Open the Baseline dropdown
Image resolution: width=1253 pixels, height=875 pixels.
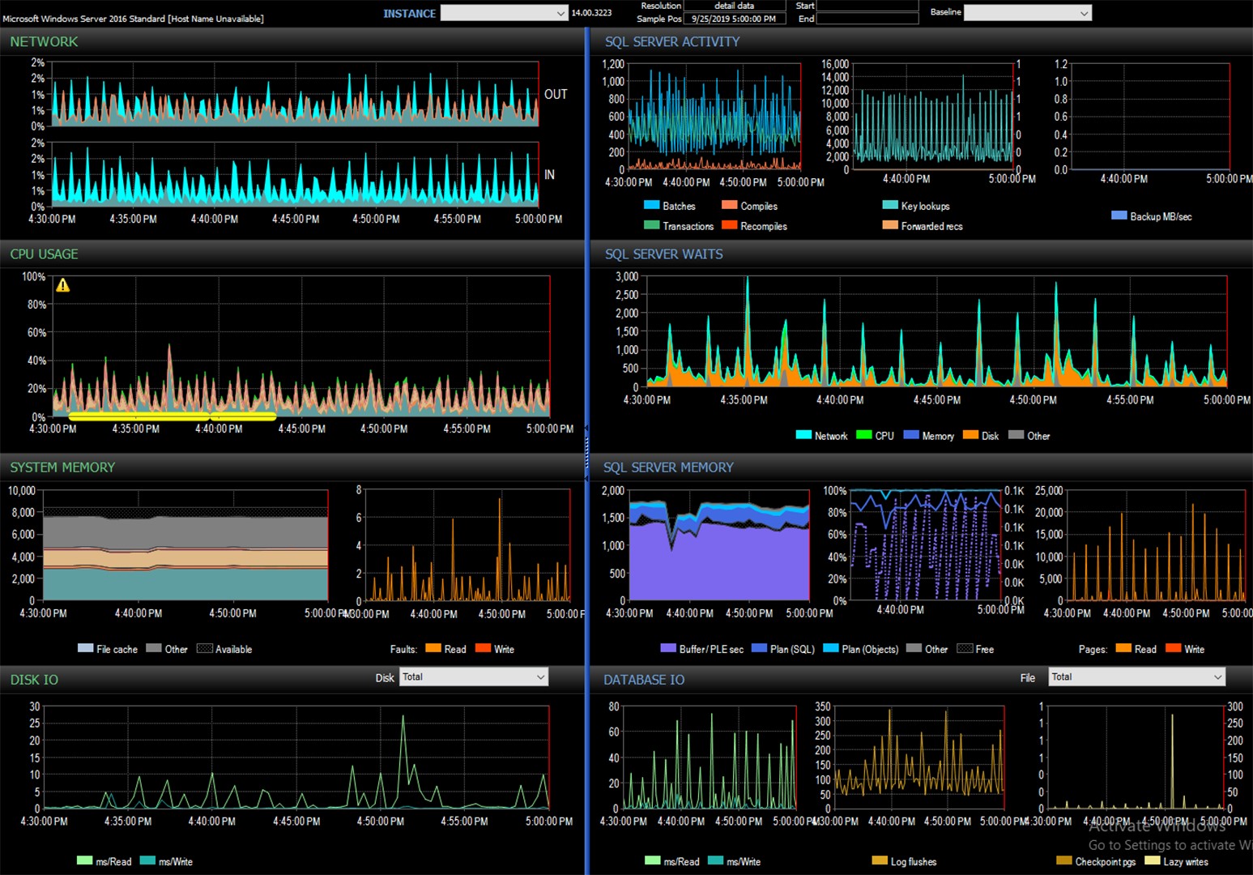pyautogui.click(x=1027, y=13)
